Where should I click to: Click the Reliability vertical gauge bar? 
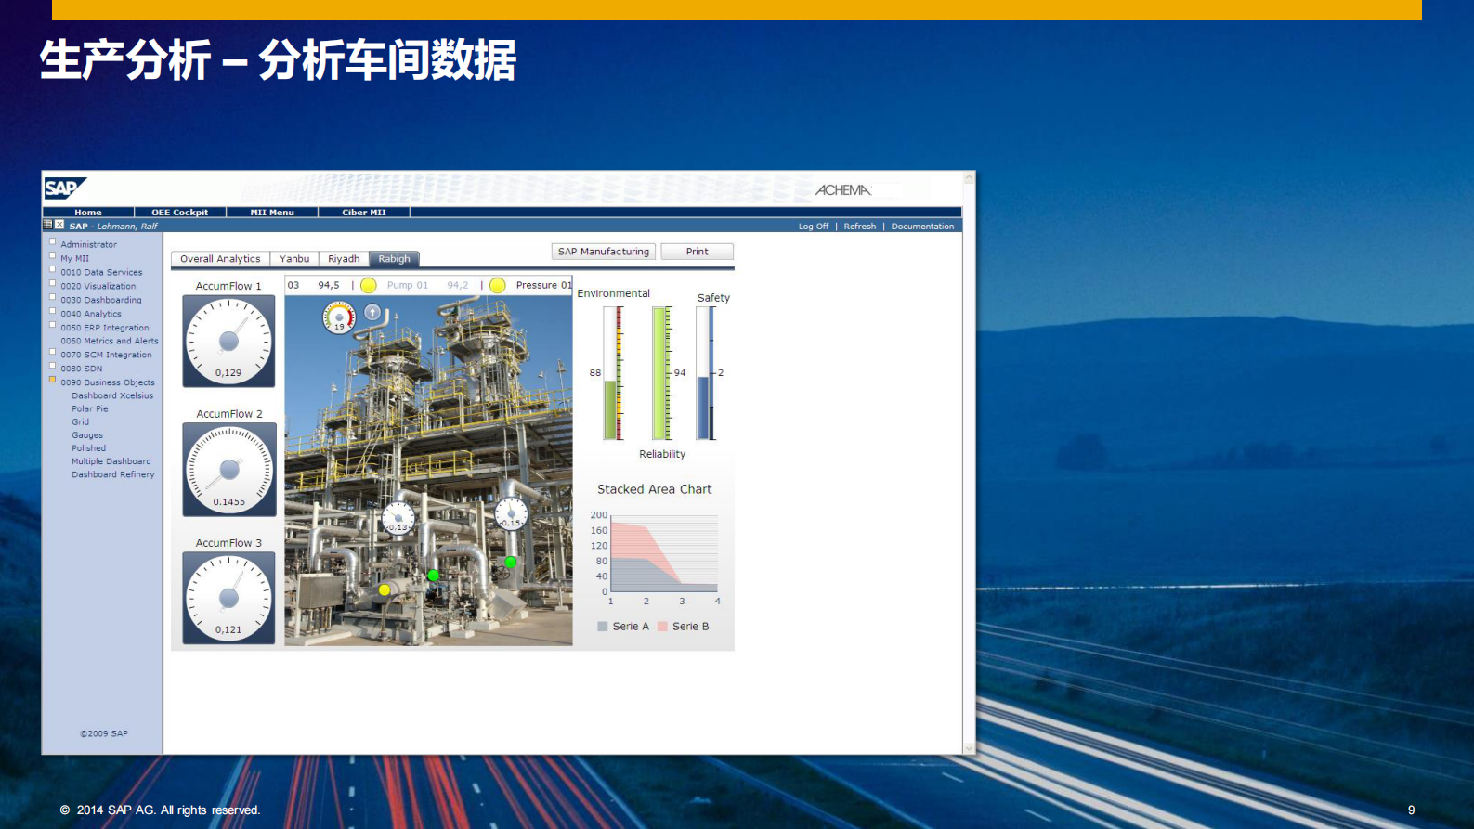coord(661,373)
